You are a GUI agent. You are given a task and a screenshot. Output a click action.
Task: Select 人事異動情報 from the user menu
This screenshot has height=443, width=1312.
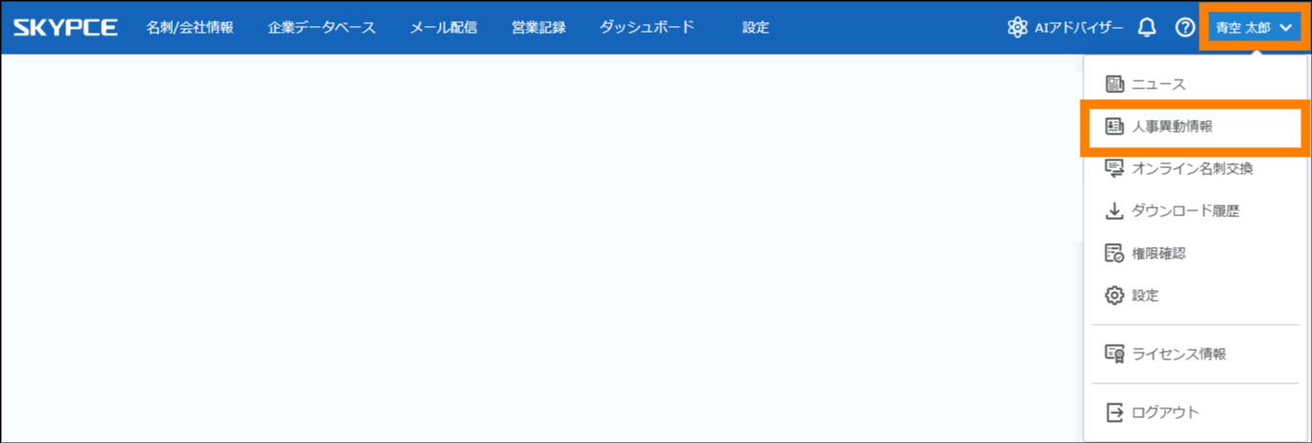point(1172,127)
